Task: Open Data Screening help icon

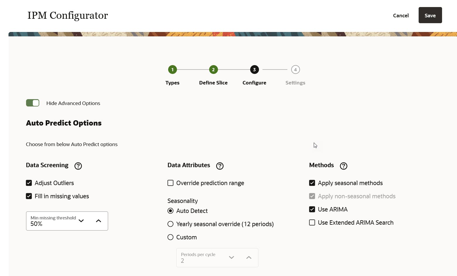Action: 78,166
